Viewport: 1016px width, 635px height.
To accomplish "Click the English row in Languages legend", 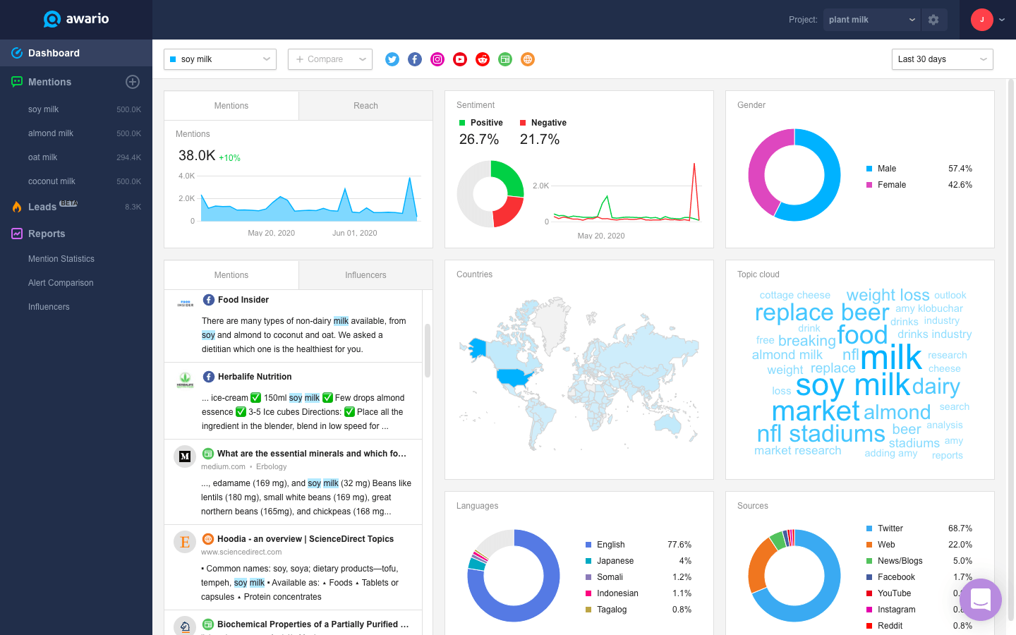I will (x=639, y=545).
